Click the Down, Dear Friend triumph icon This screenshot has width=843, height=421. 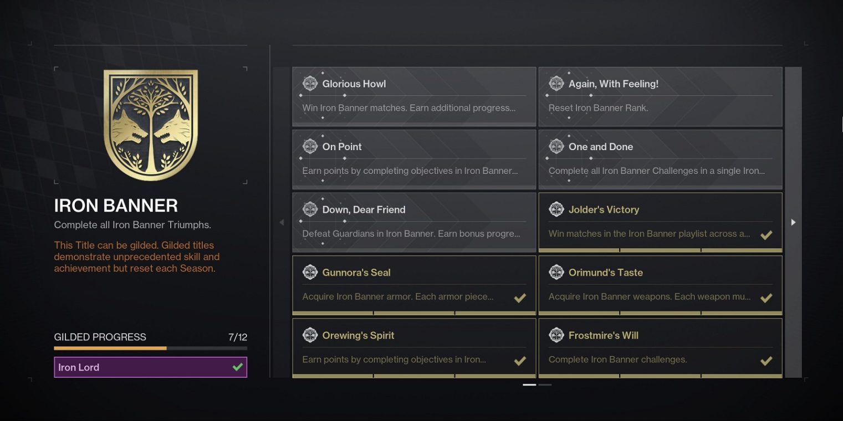pos(310,209)
